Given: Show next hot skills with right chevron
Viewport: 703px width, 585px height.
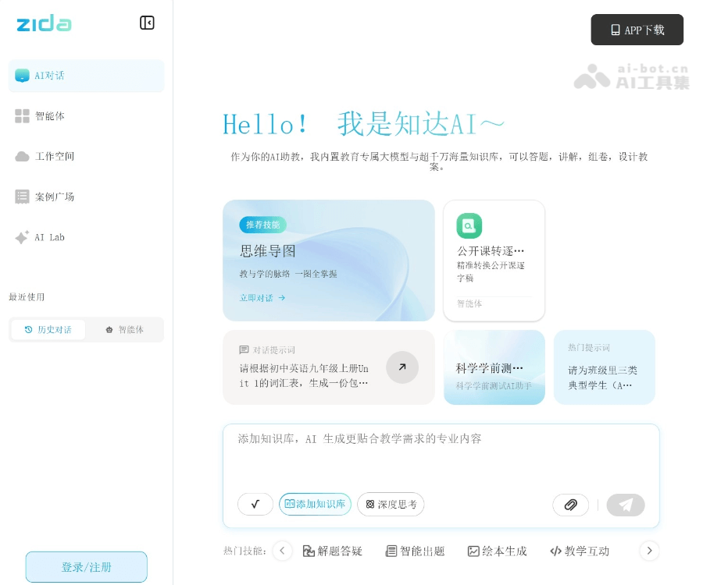Looking at the screenshot, I should (649, 551).
